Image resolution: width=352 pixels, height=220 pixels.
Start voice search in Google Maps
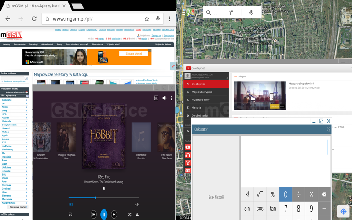pyautogui.click(x=251, y=12)
